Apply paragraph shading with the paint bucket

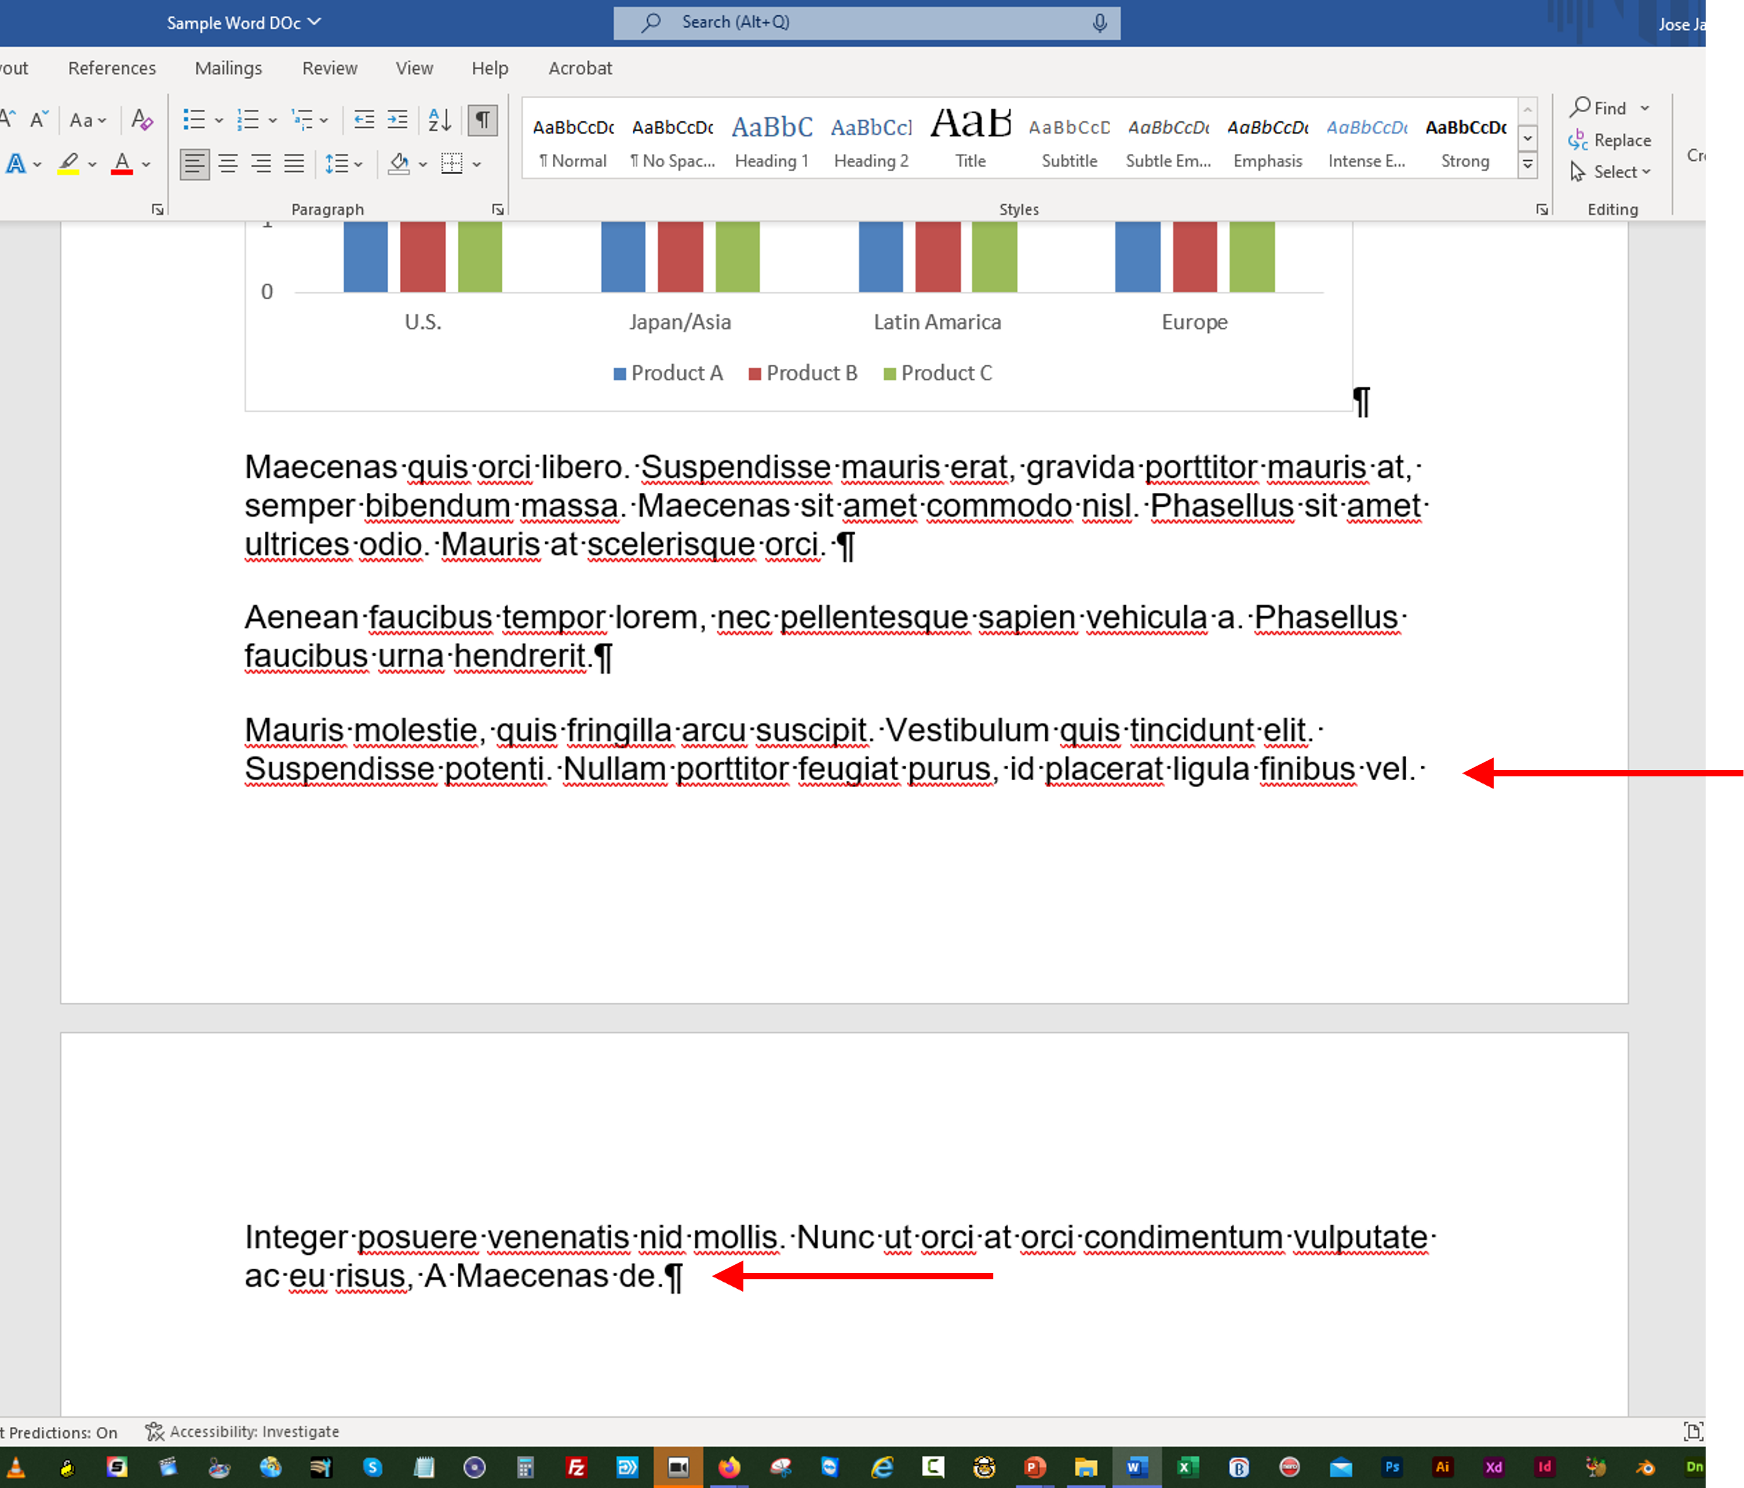click(x=399, y=163)
